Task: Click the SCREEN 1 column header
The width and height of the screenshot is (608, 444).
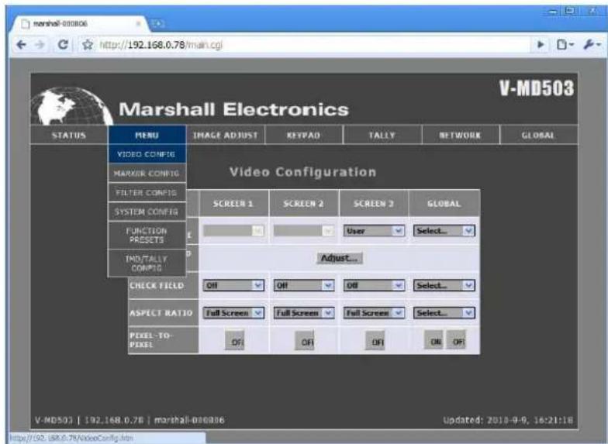Action: [233, 203]
